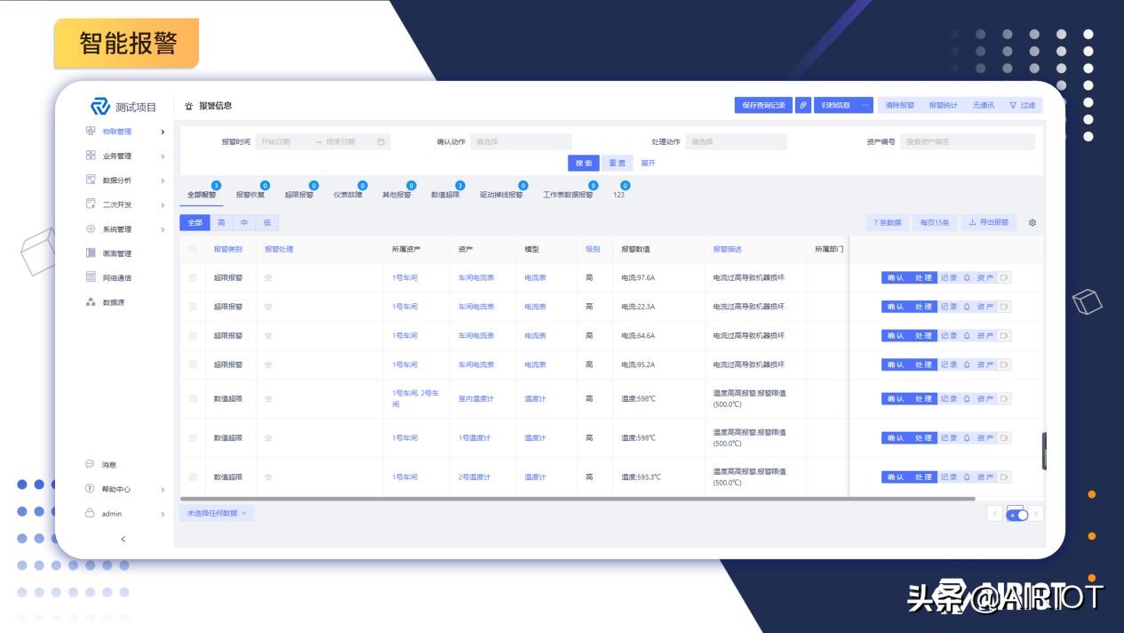Click the table horizontal scrollbar
Viewport: 1124px width, 633px height.
coord(578,499)
